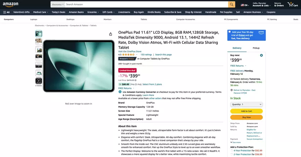301x157 pixels.
Task: Open the All hamburger menu
Action: pos(6,12)
